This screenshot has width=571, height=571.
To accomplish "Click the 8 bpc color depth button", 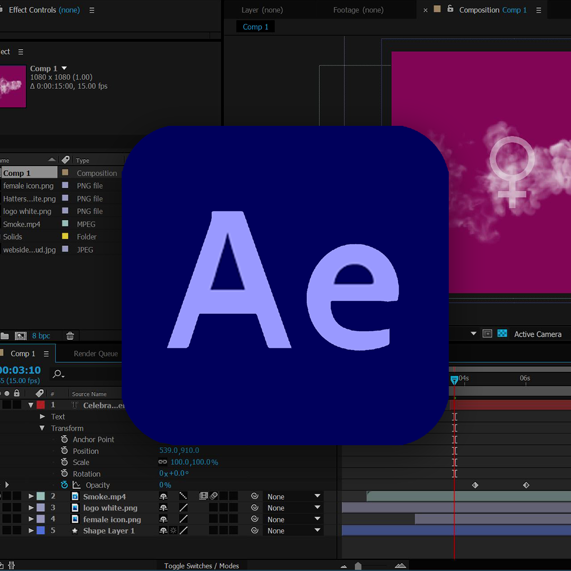I will click(x=41, y=336).
